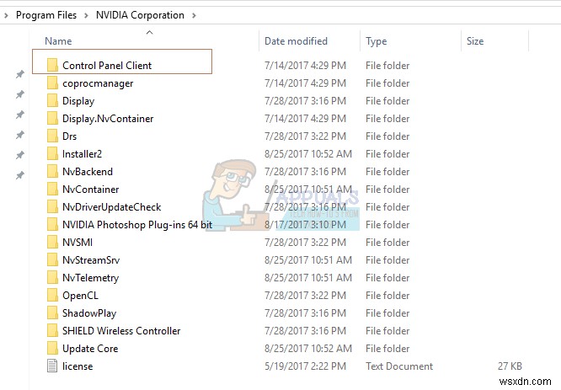Click the ShadowPlay folder name
This screenshot has width=561, height=390.
89,313
